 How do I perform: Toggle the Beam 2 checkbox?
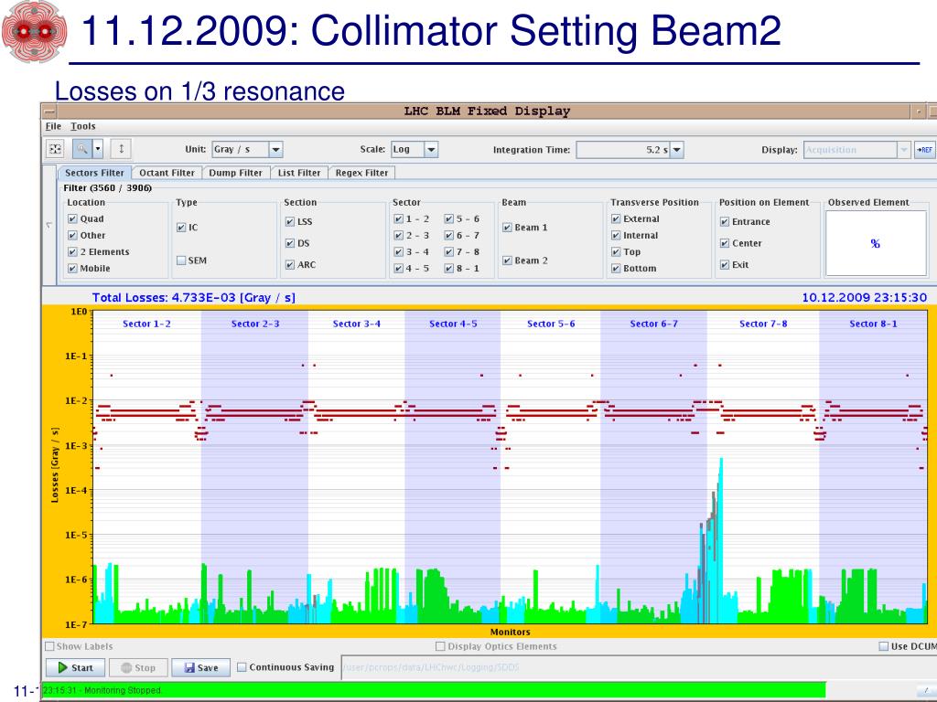tap(507, 261)
